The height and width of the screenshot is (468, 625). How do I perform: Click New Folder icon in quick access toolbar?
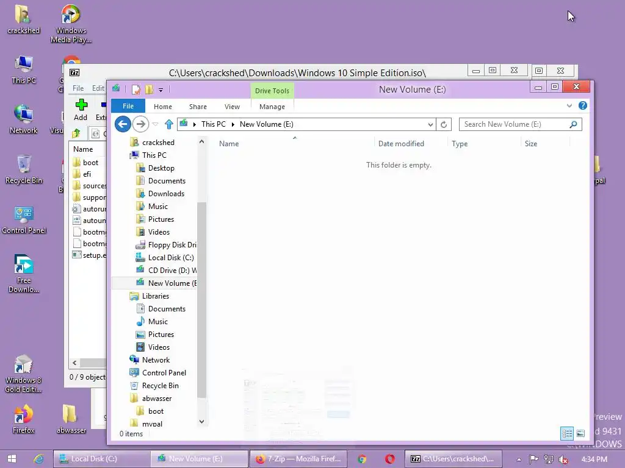pyautogui.click(x=149, y=90)
